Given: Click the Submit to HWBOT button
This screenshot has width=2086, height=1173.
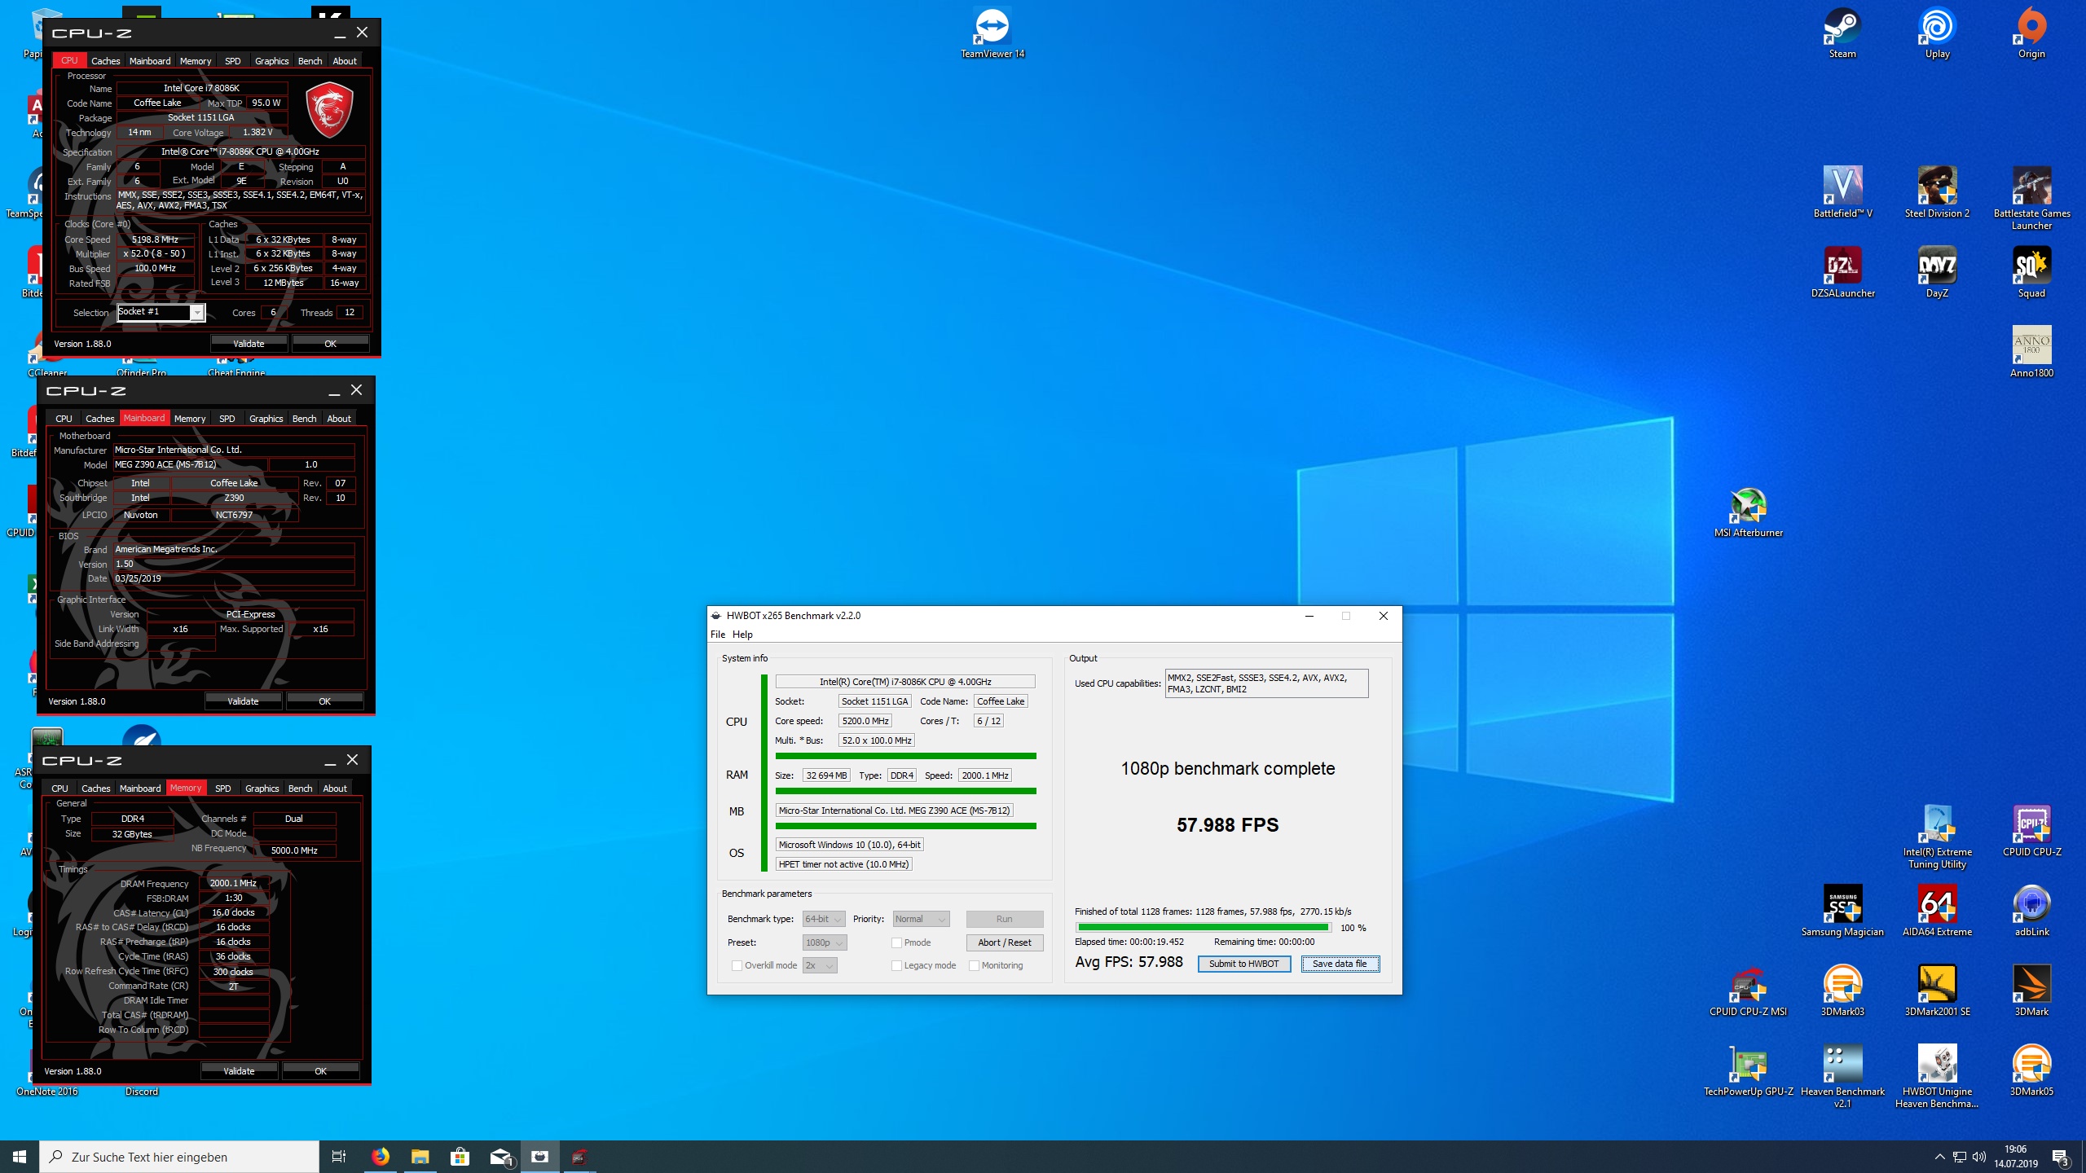Looking at the screenshot, I should click(1243, 964).
